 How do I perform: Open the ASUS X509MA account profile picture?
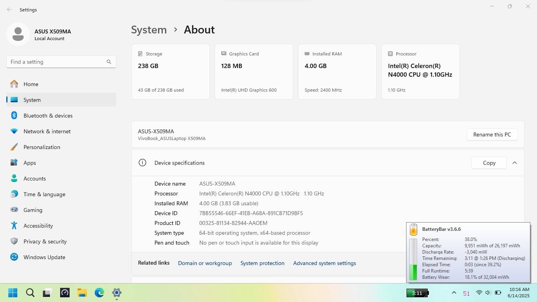(18, 34)
